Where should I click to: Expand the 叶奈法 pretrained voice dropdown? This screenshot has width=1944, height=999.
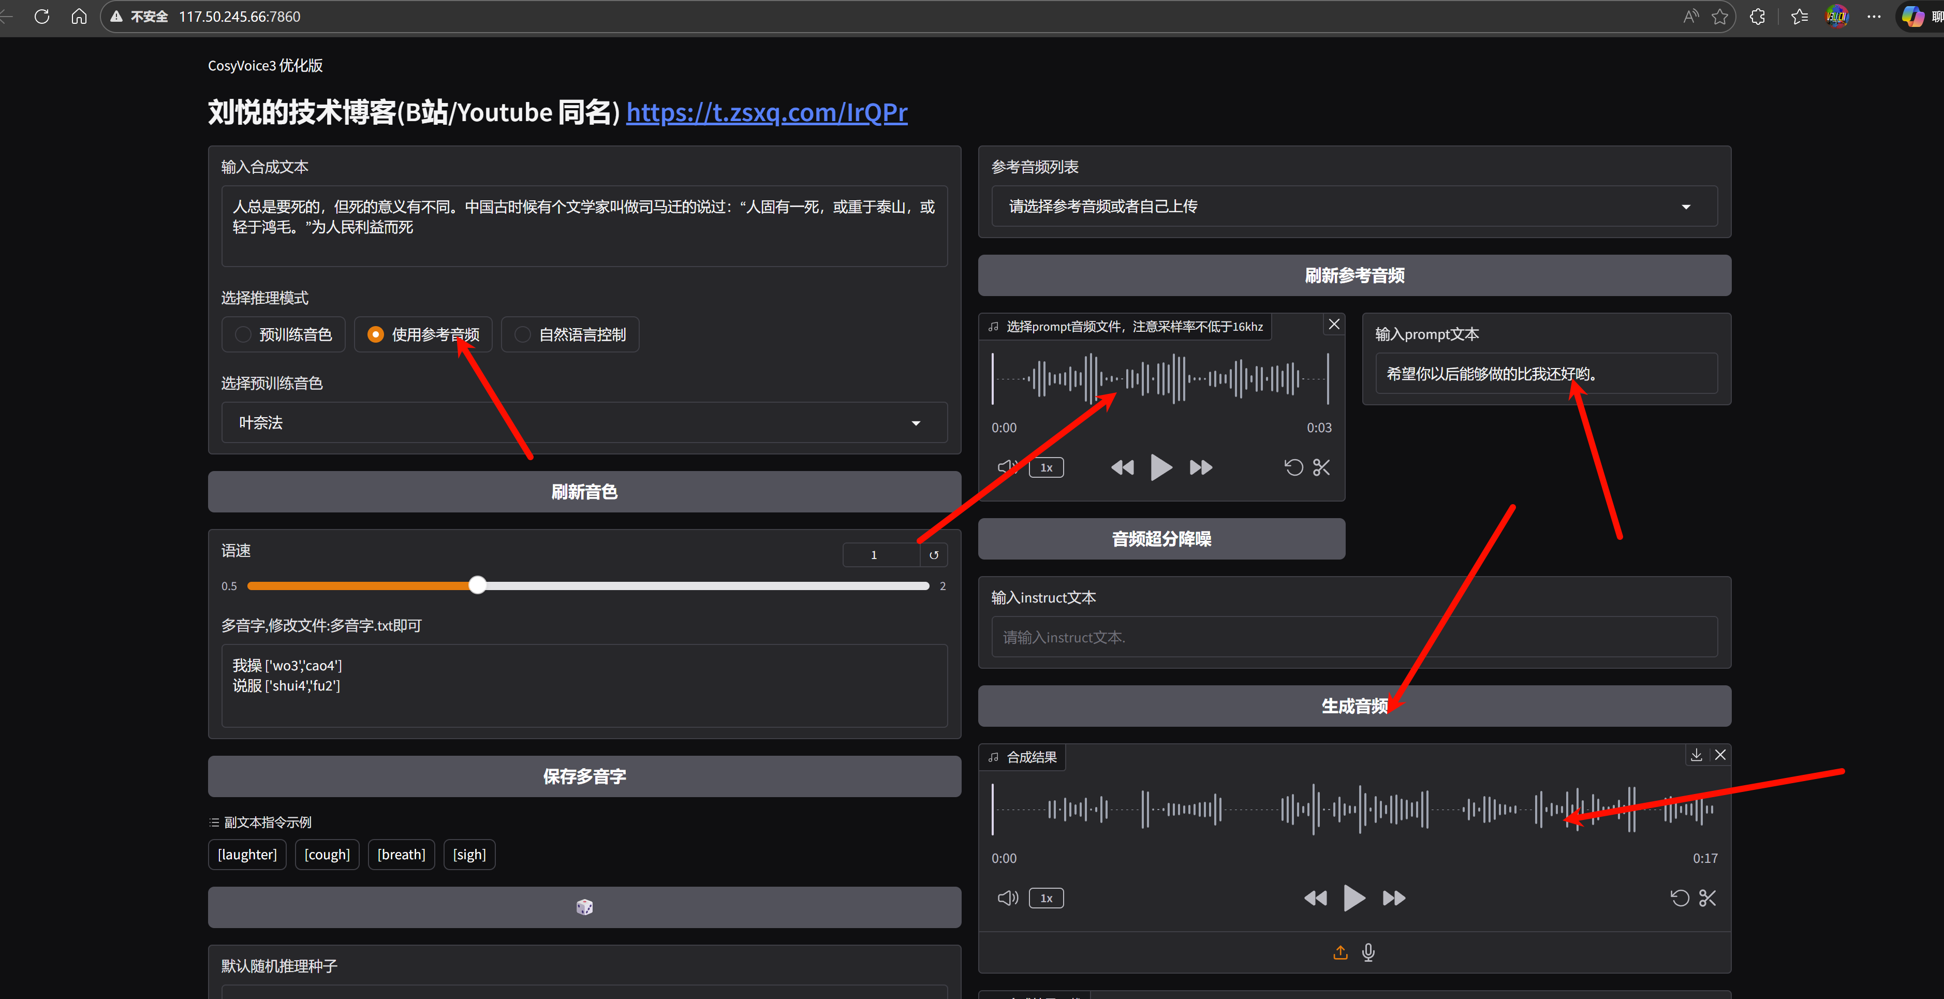pos(584,422)
